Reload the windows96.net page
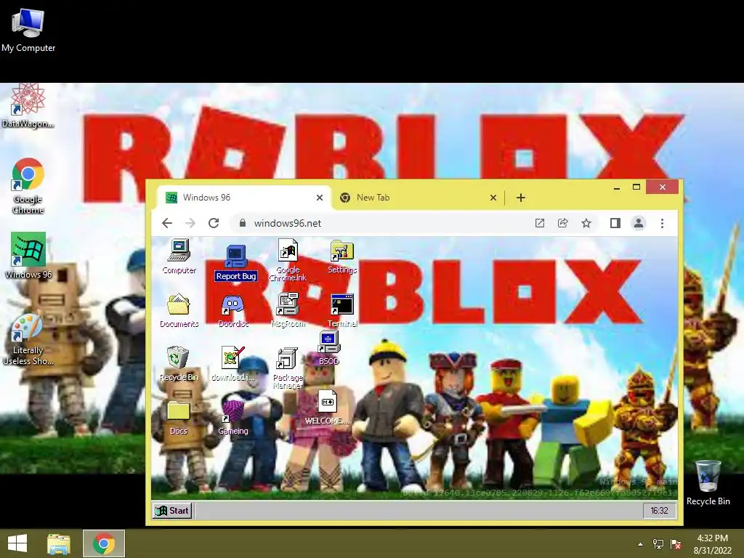 click(x=214, y=223)
